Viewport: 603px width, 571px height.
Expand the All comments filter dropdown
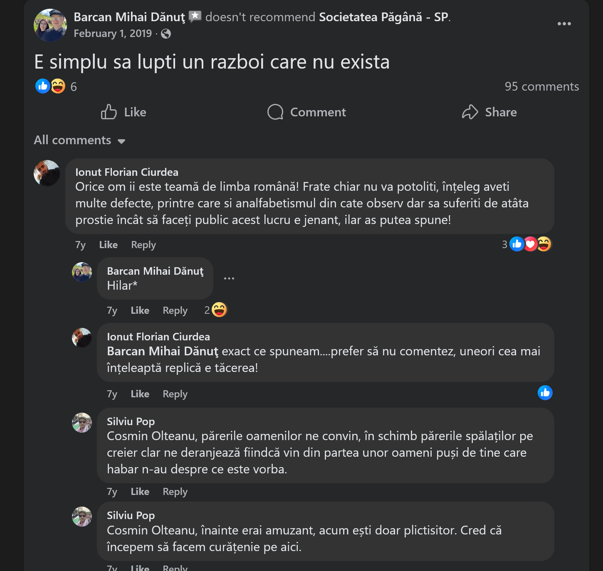pos(79,140)
